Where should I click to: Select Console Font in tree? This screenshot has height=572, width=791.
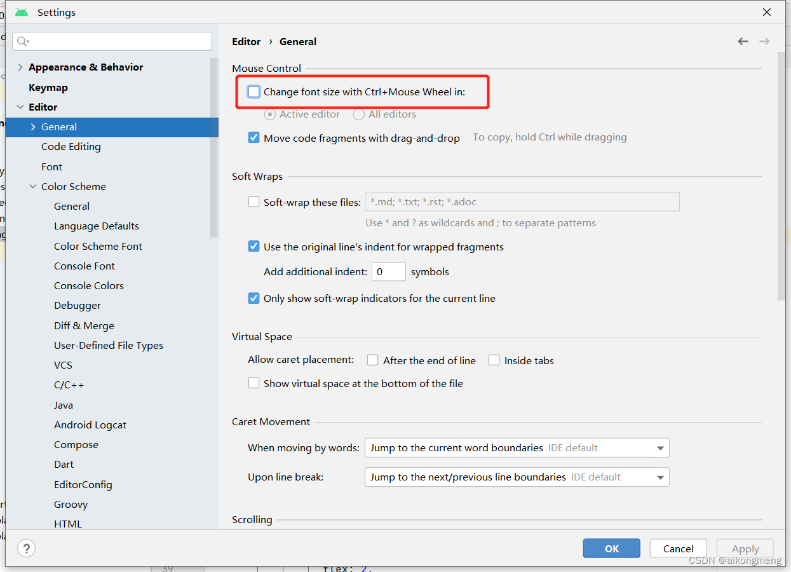pos(85,266)
